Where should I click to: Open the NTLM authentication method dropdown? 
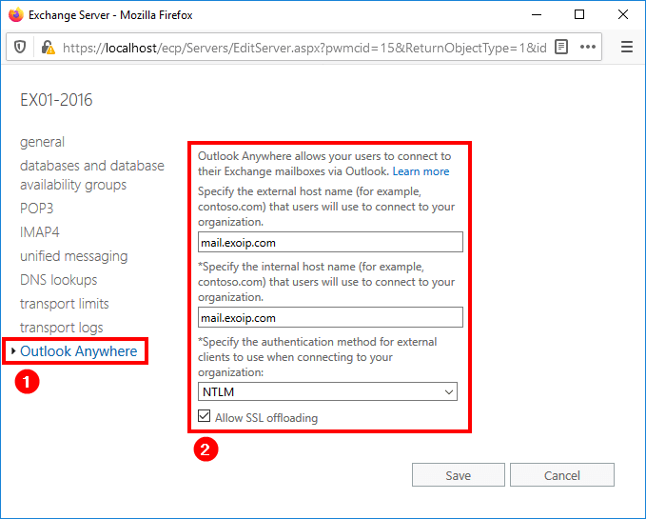[x=327, y=391]
